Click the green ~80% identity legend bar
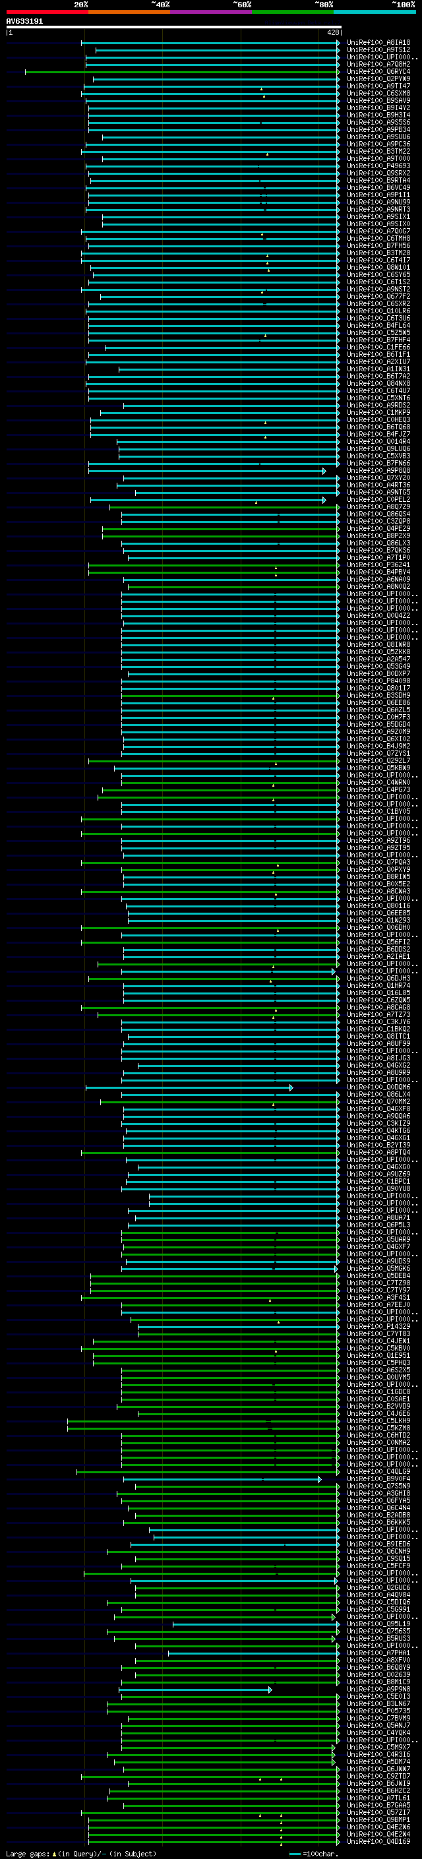Screen dimensions: 422x1859 293,12
